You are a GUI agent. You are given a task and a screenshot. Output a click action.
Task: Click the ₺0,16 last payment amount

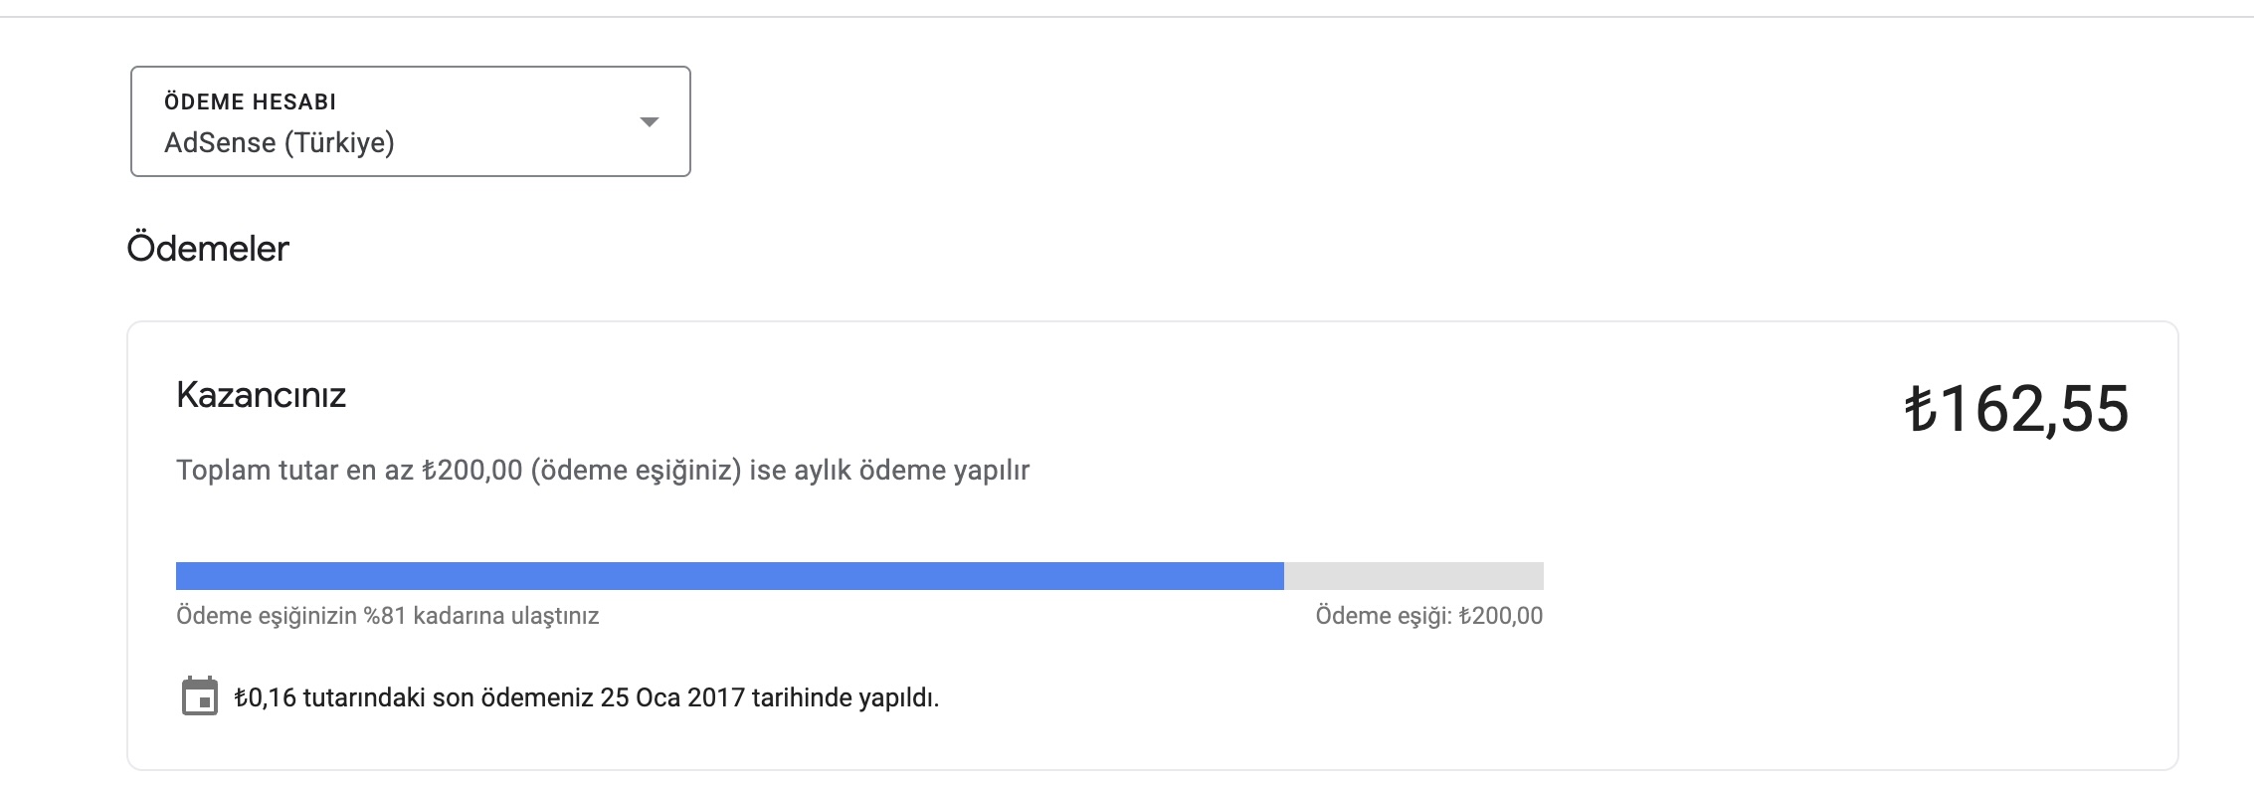266,697
